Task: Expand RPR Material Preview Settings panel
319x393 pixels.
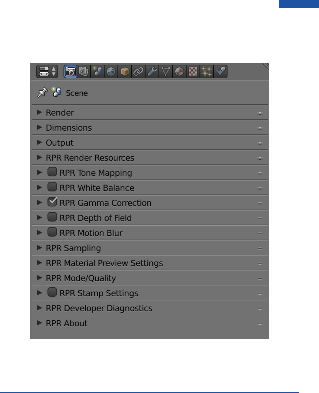Action: pyautogui.click(x=150, y=263)
